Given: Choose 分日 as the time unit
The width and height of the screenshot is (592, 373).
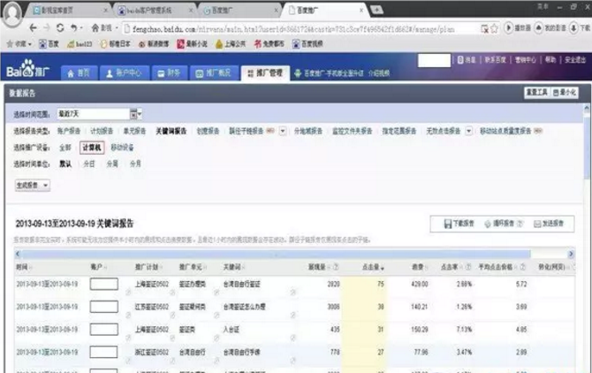Looking at the screenshot, I should (88, 164).
